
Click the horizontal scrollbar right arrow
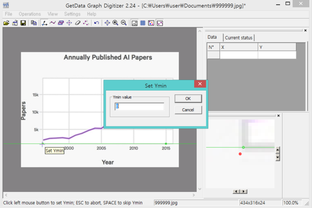[193, 195]
